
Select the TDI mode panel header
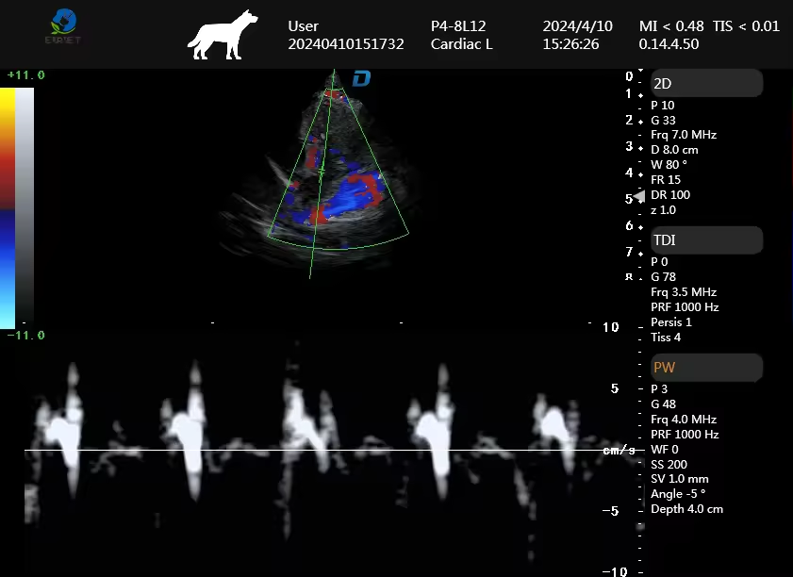pos(705,240)
